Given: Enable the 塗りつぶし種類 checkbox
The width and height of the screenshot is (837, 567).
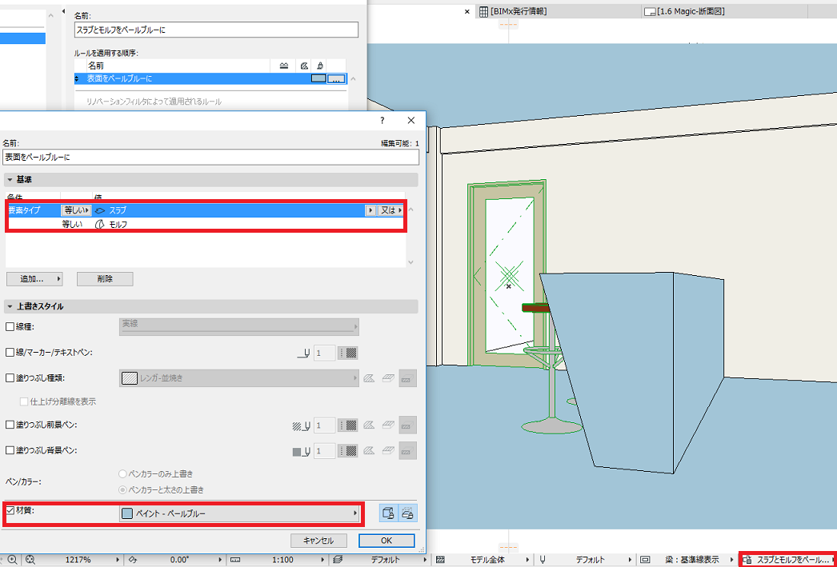Looking at the screenshot, I should point(10,378).
